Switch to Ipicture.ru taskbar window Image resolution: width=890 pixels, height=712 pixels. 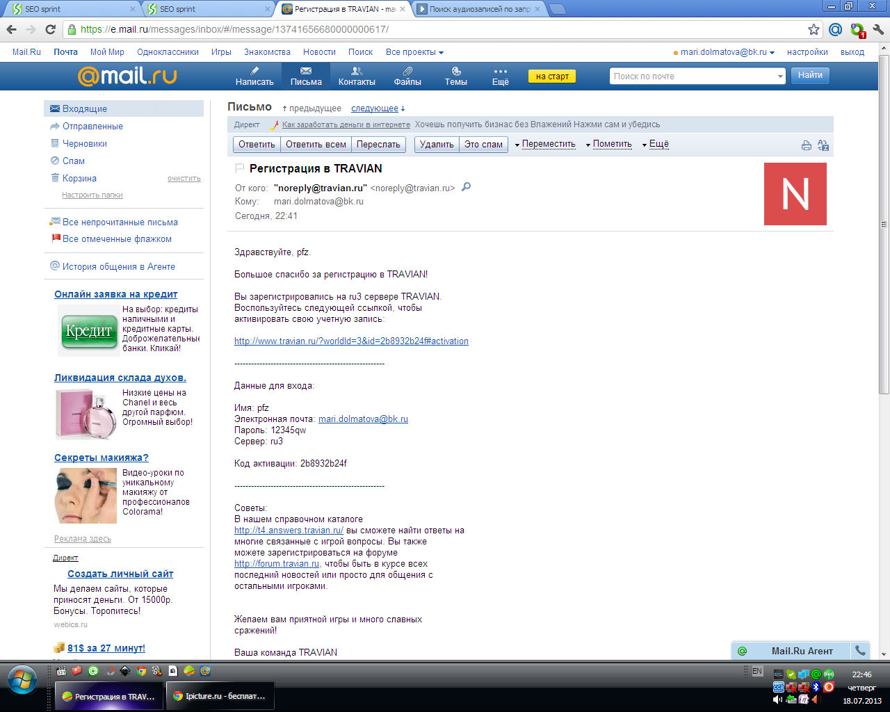click(220, 696)
